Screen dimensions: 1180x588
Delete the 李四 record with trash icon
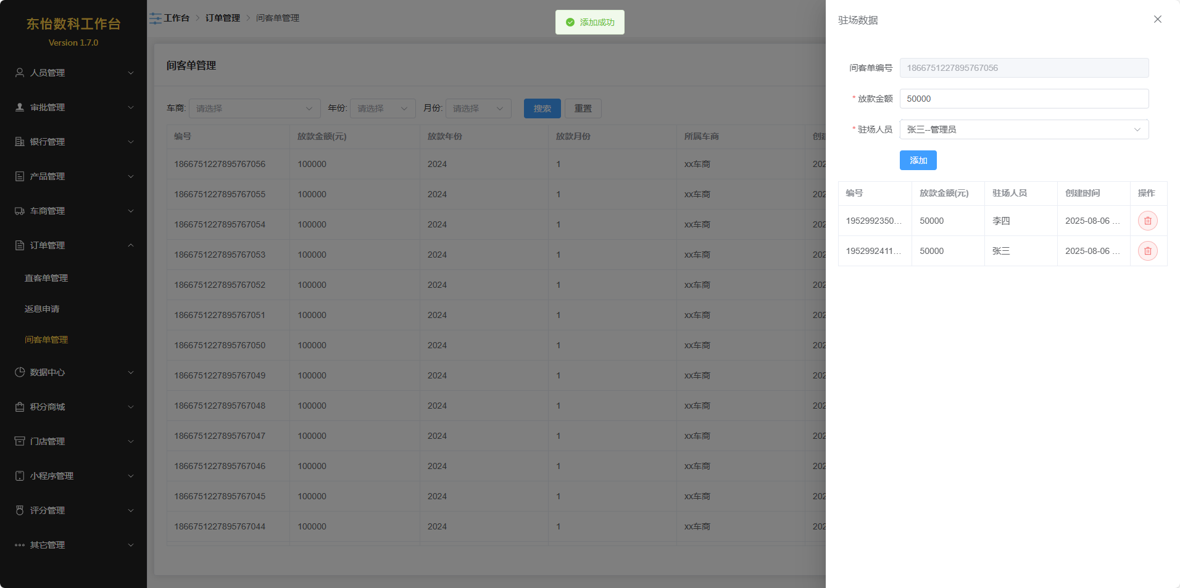pos(1147,221)
